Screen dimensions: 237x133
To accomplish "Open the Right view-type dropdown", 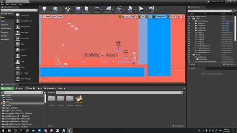I will (x=47, y=17).
